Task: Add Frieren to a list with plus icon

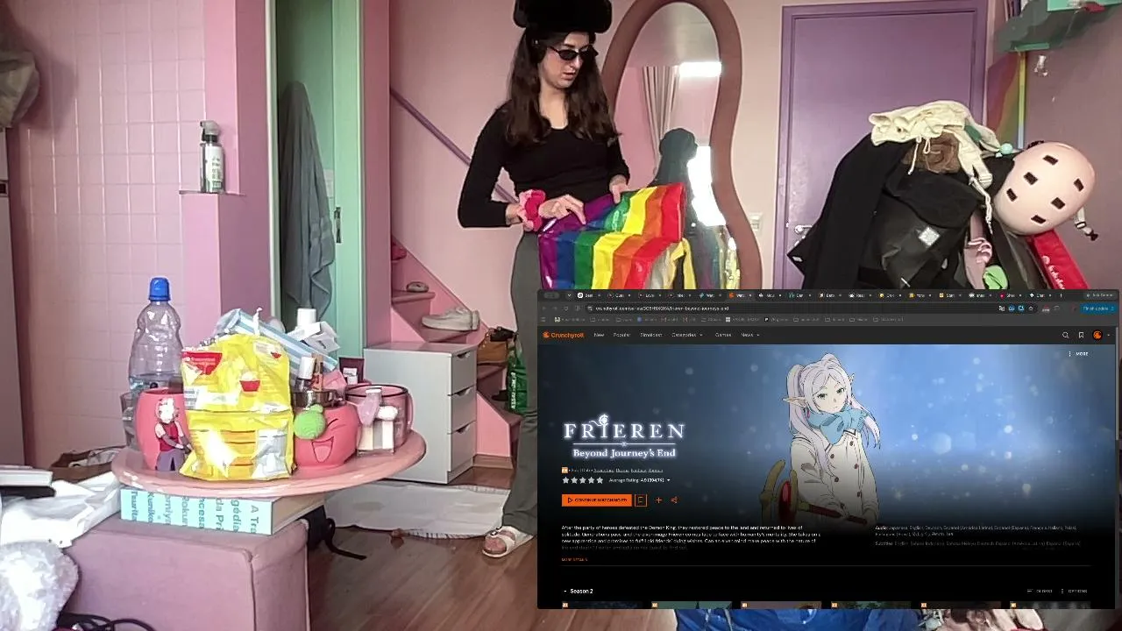Action: [x=658, y=500]
